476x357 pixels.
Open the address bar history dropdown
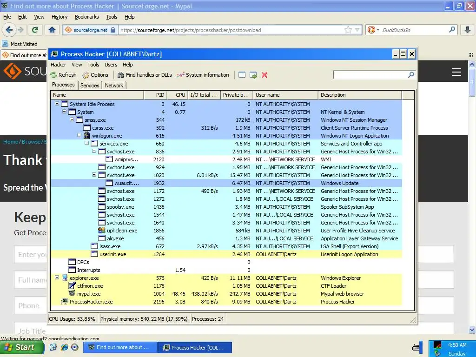tap(357, 30)
